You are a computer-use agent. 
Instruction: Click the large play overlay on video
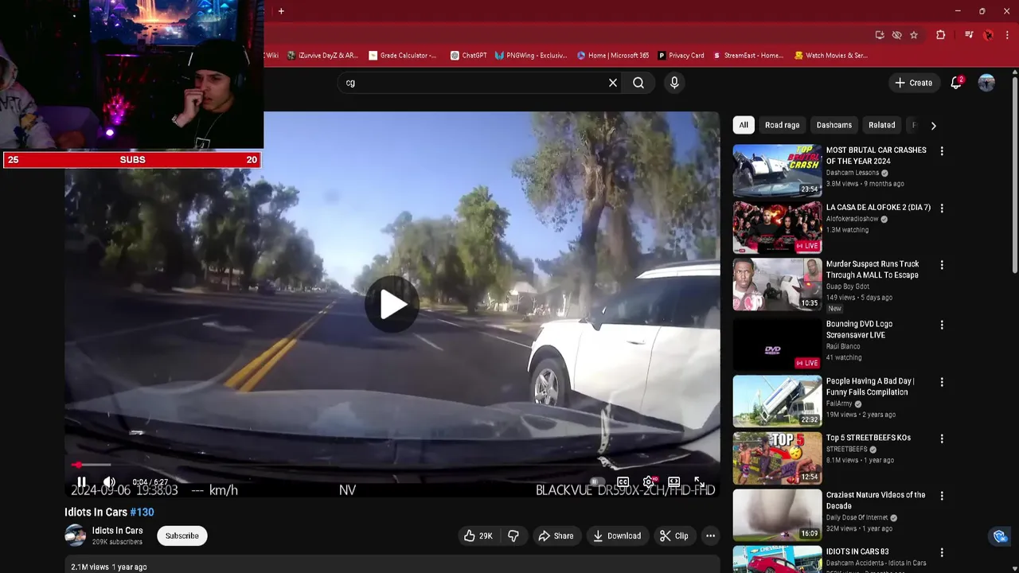coord(392,303)
